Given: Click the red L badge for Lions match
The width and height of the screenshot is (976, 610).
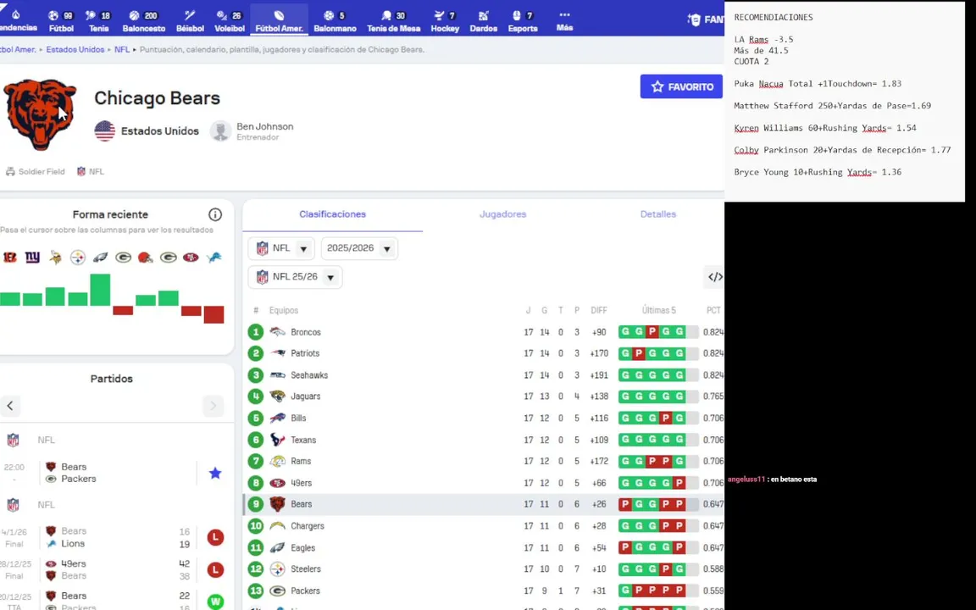Looking at the screenshot, I should coord(215,537).
